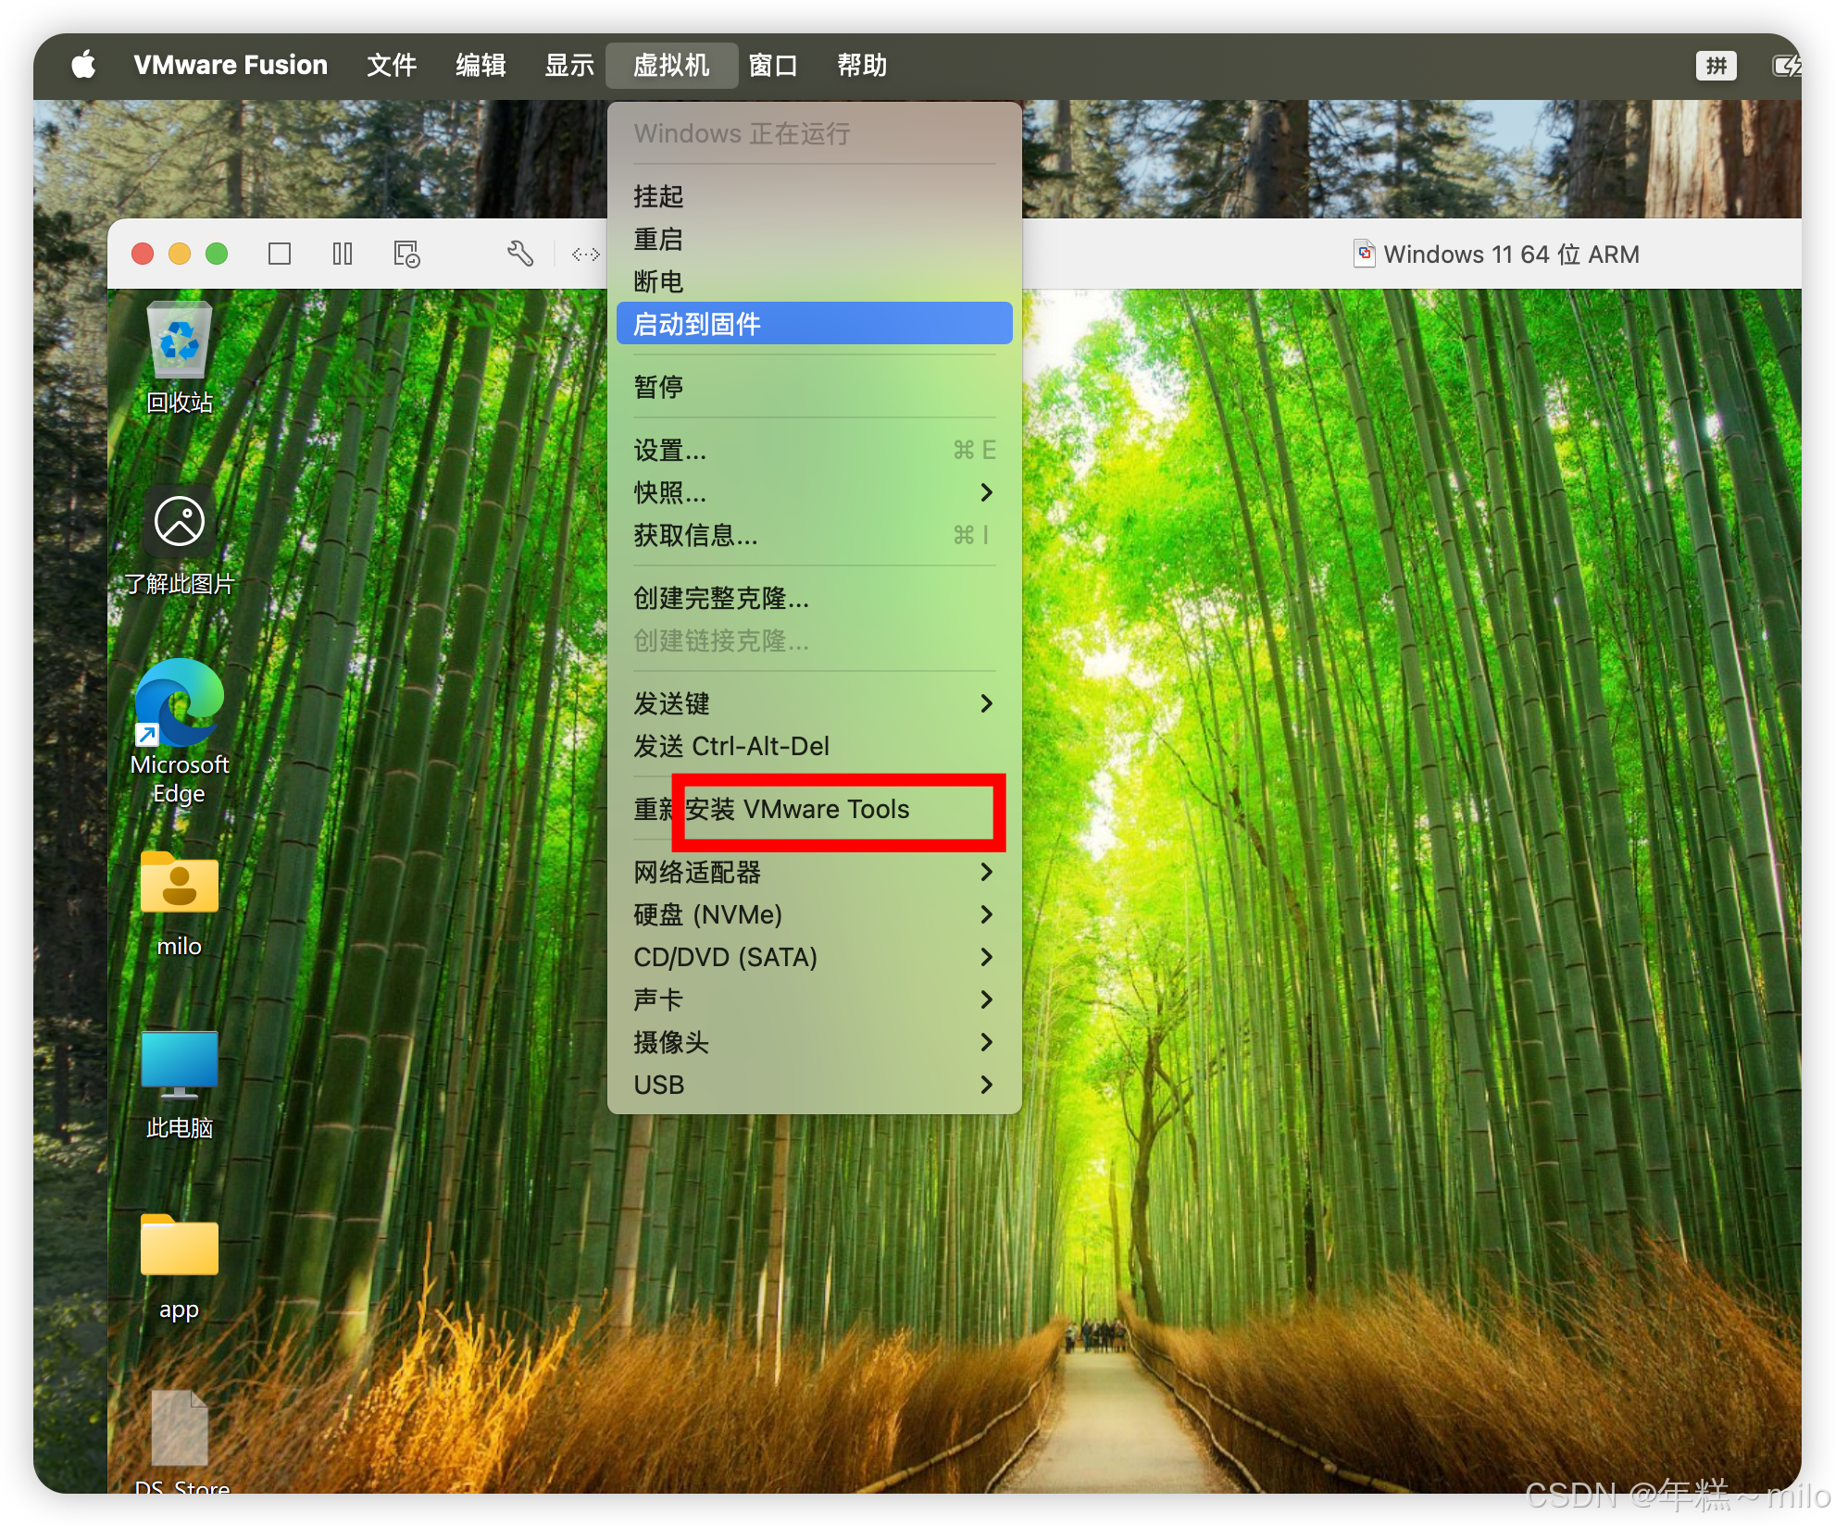1835x1527 pixels.
Task: Open the 显示 menu in menu bar
Action: coord(568,65)
